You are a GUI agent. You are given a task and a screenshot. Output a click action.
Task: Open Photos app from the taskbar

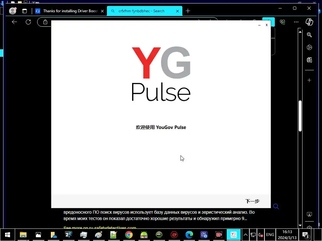38,235
